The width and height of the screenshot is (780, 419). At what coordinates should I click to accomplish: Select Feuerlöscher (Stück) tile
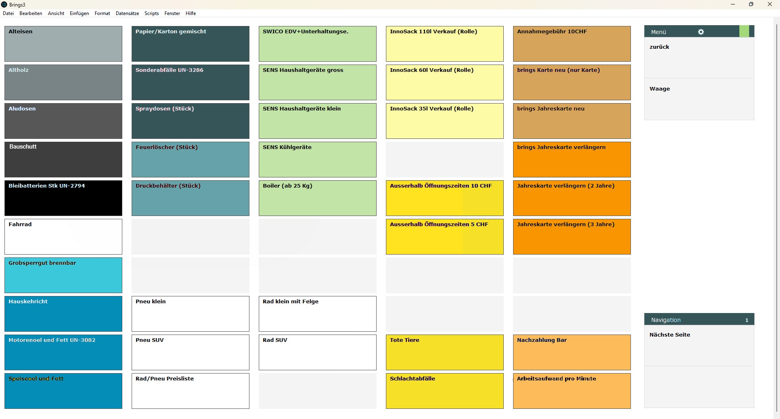pyautogui.click(x=190, y=160)
